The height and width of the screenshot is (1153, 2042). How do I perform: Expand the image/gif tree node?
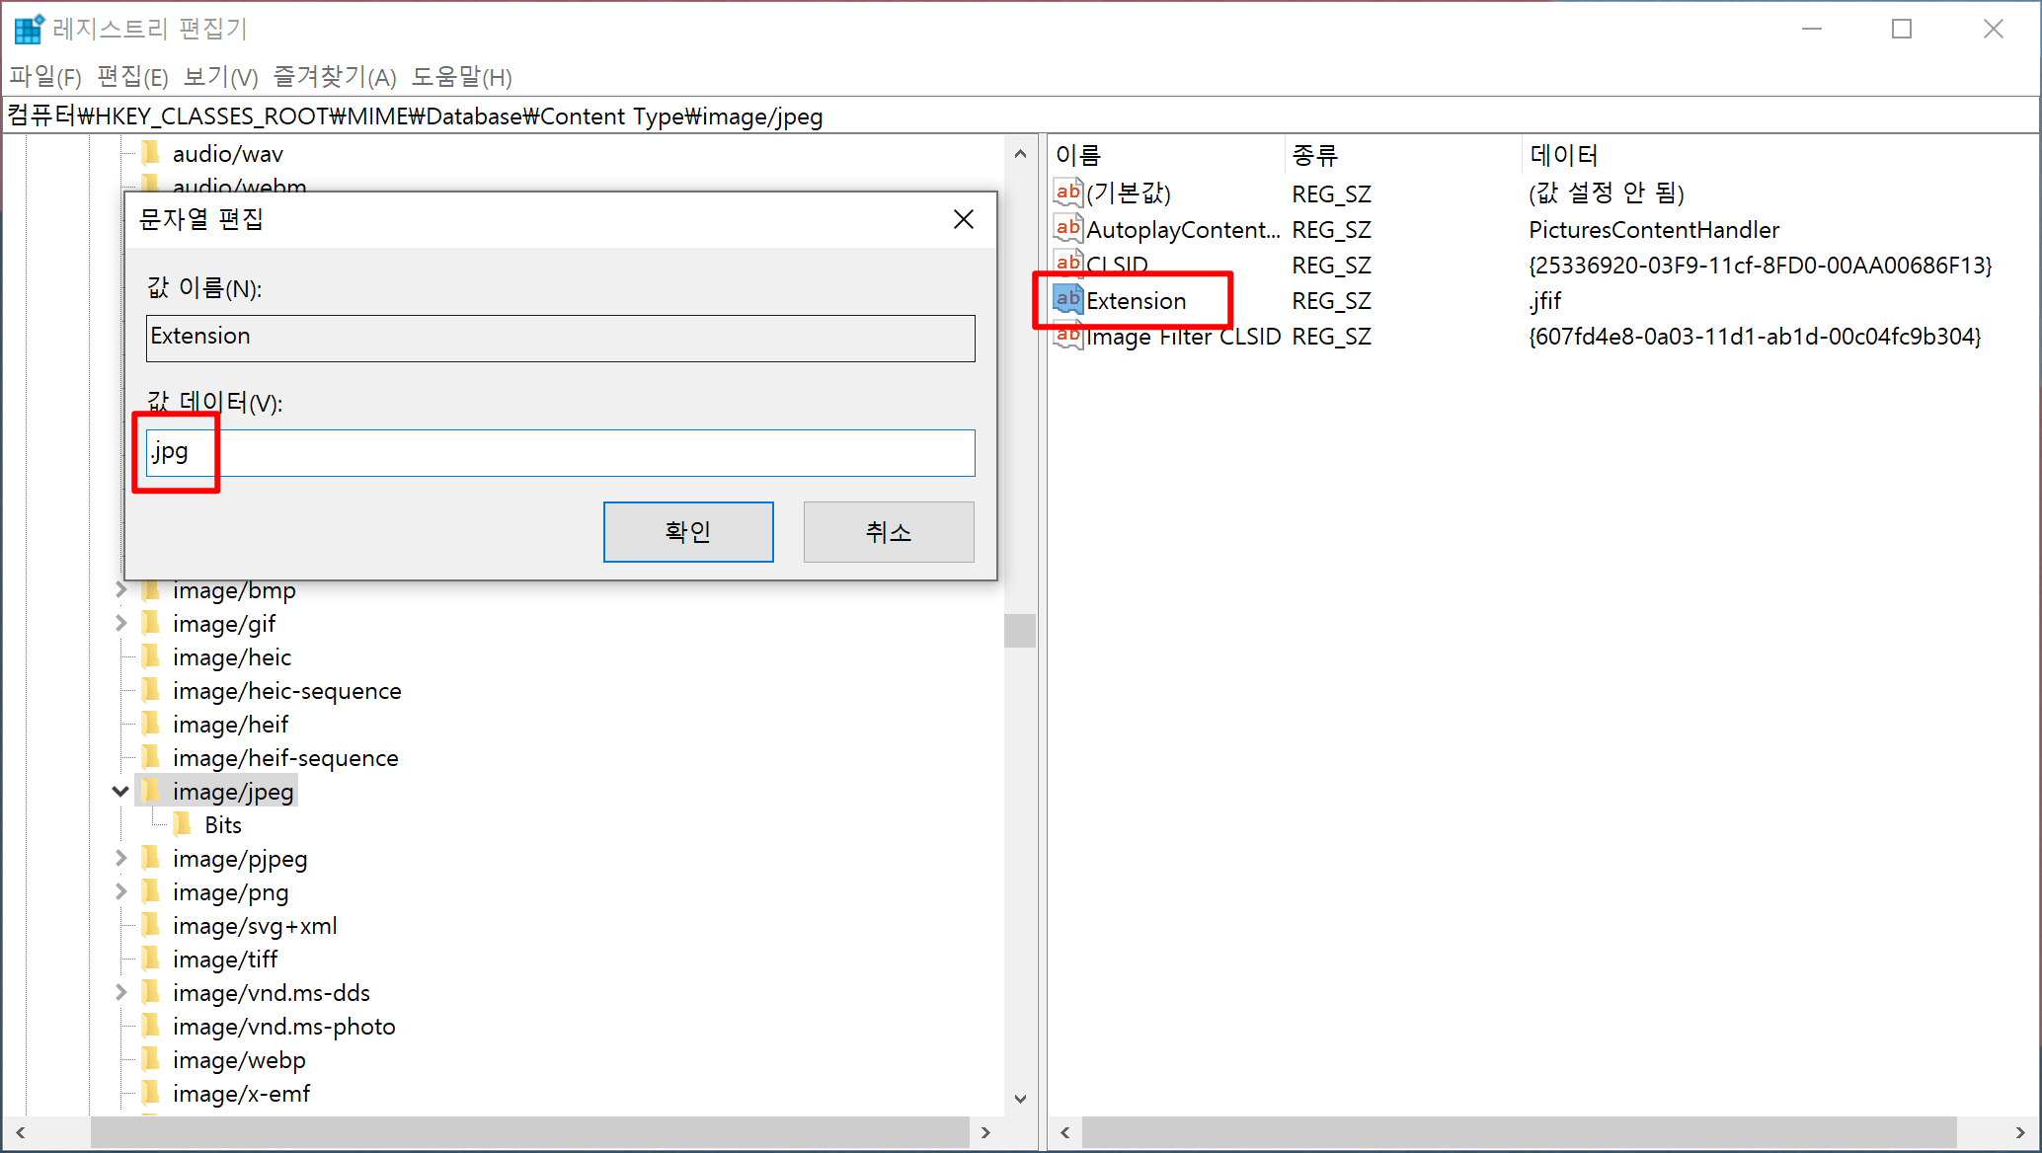120,623
